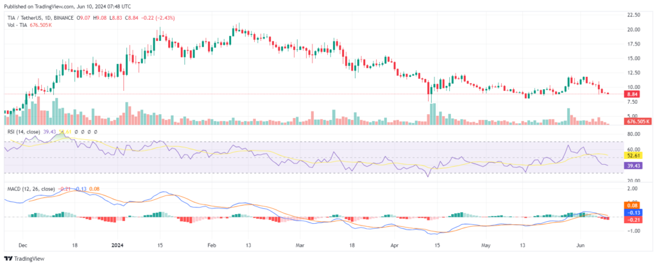Click the yellow 52.61 RSI average tag
The height and width of the screenshot is (266, 657).
click(633, 155)
